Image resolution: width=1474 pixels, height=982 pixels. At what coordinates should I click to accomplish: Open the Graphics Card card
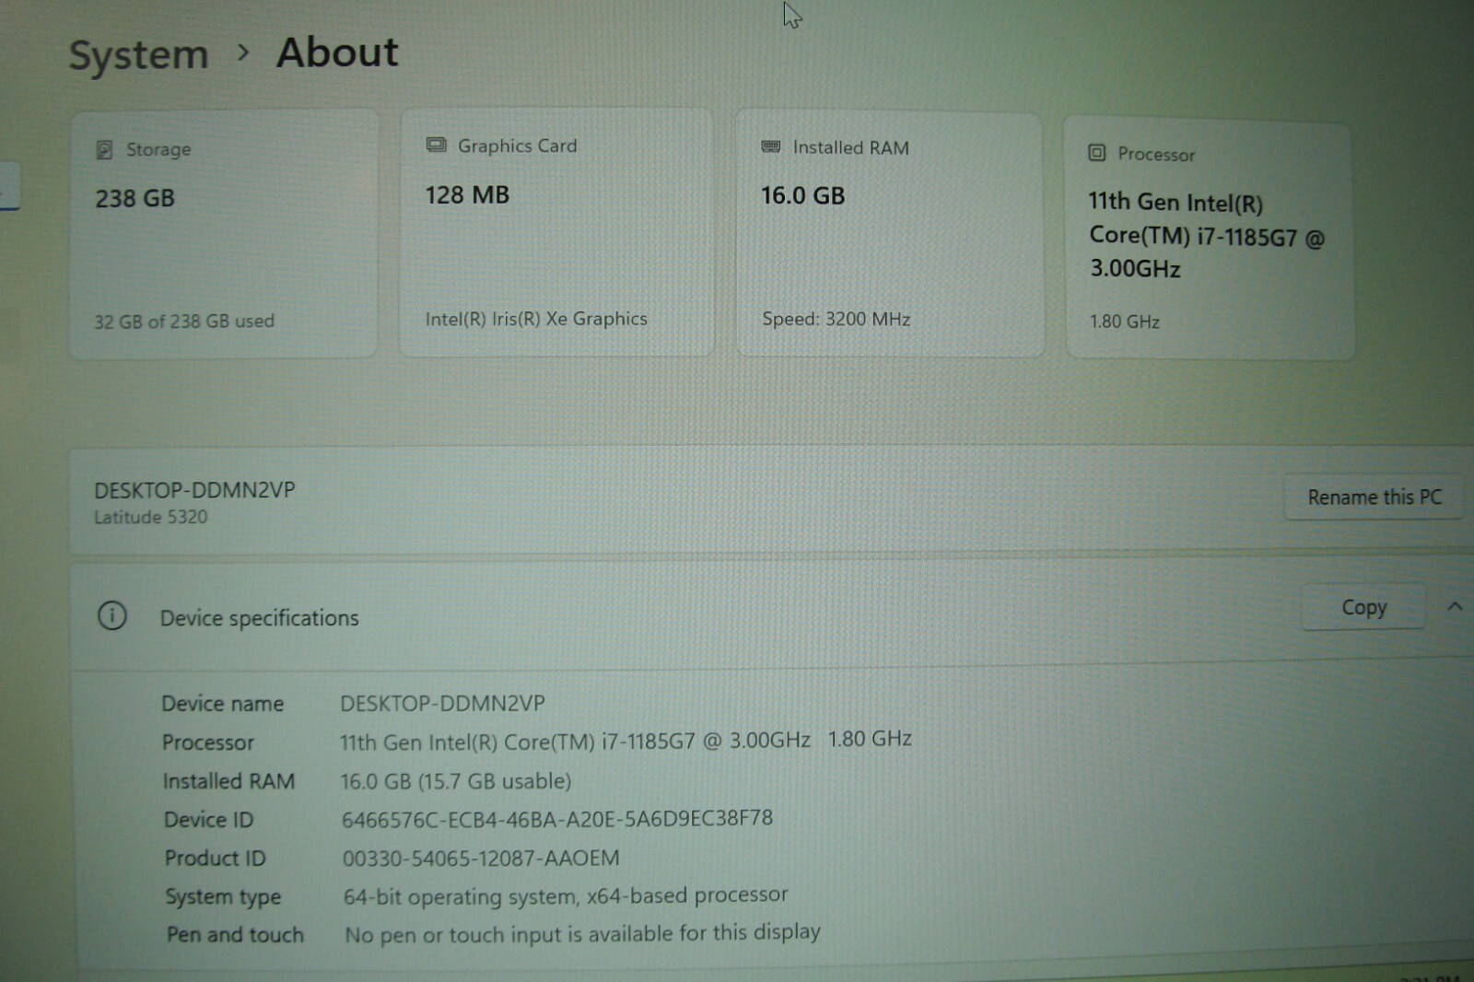(x=556, y=232)
